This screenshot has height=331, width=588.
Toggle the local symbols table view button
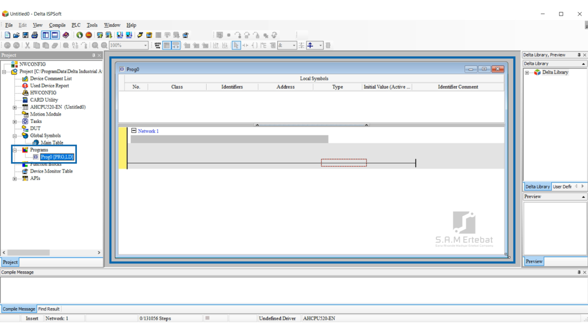tap(167, 45)
